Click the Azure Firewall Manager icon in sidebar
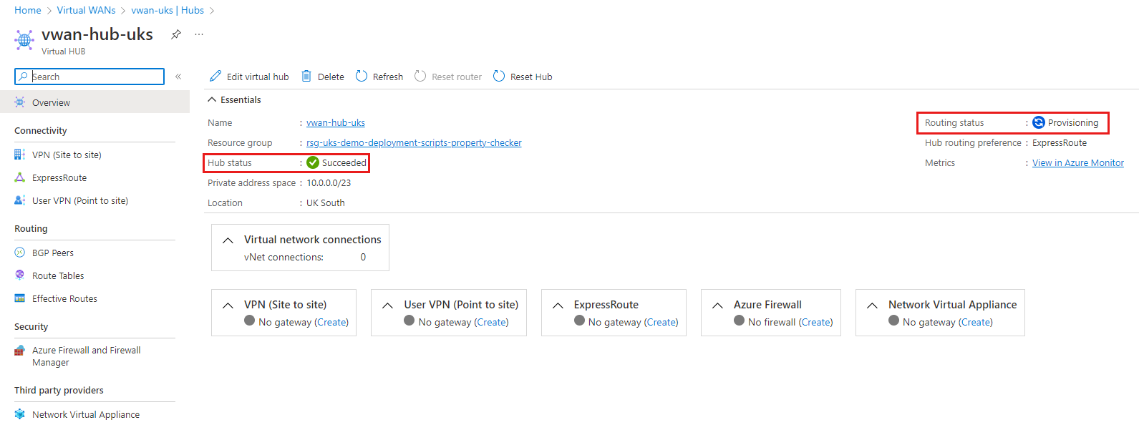This screenshot has height=430, width=1139. tap(20, 351)
